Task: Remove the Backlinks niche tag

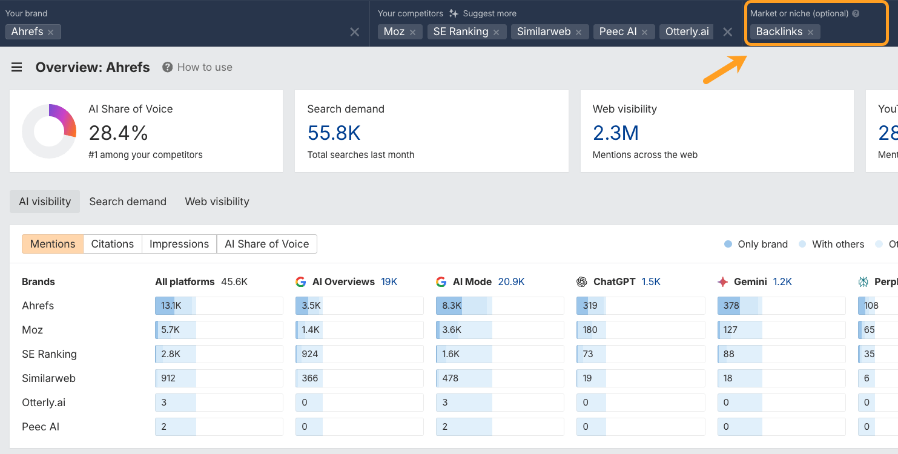Action: [810, 31]
